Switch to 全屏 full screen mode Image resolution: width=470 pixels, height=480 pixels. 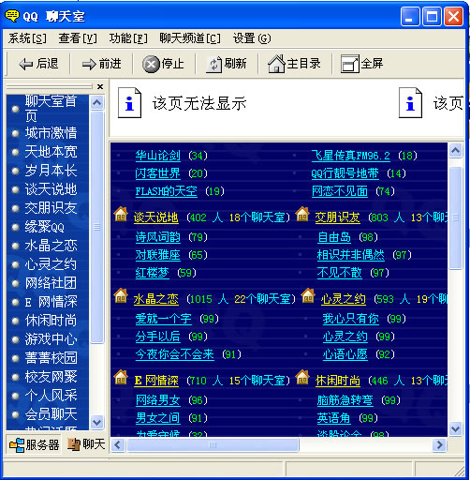[349, 64]
